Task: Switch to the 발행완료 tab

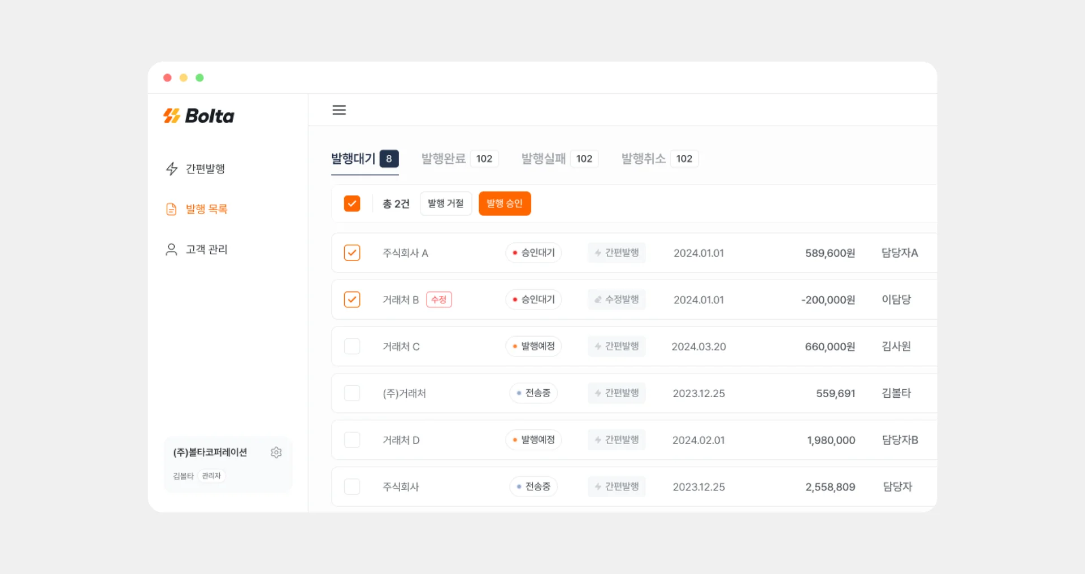Action: click(x=444, y=158)
